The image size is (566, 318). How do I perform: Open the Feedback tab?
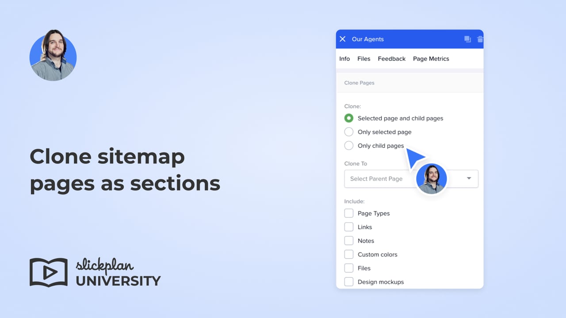[391, 59]
